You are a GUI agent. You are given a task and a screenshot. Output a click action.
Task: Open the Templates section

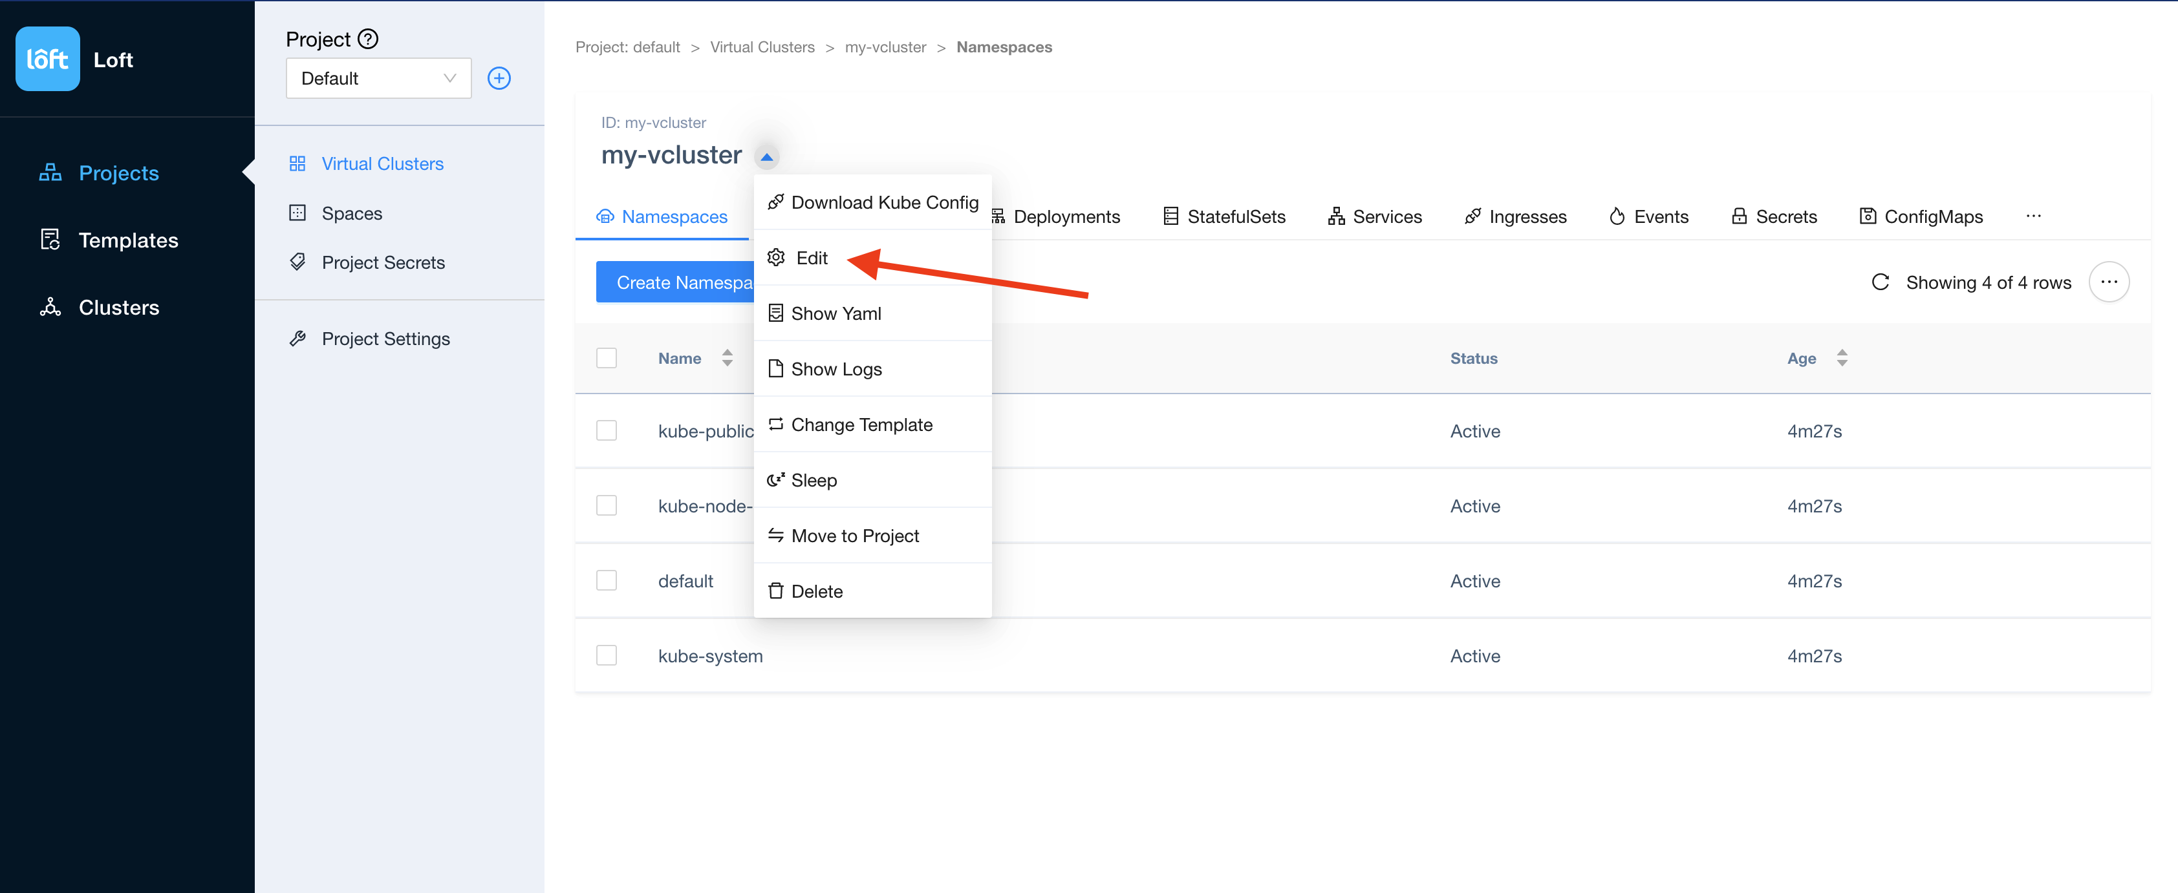click(127, 240)
